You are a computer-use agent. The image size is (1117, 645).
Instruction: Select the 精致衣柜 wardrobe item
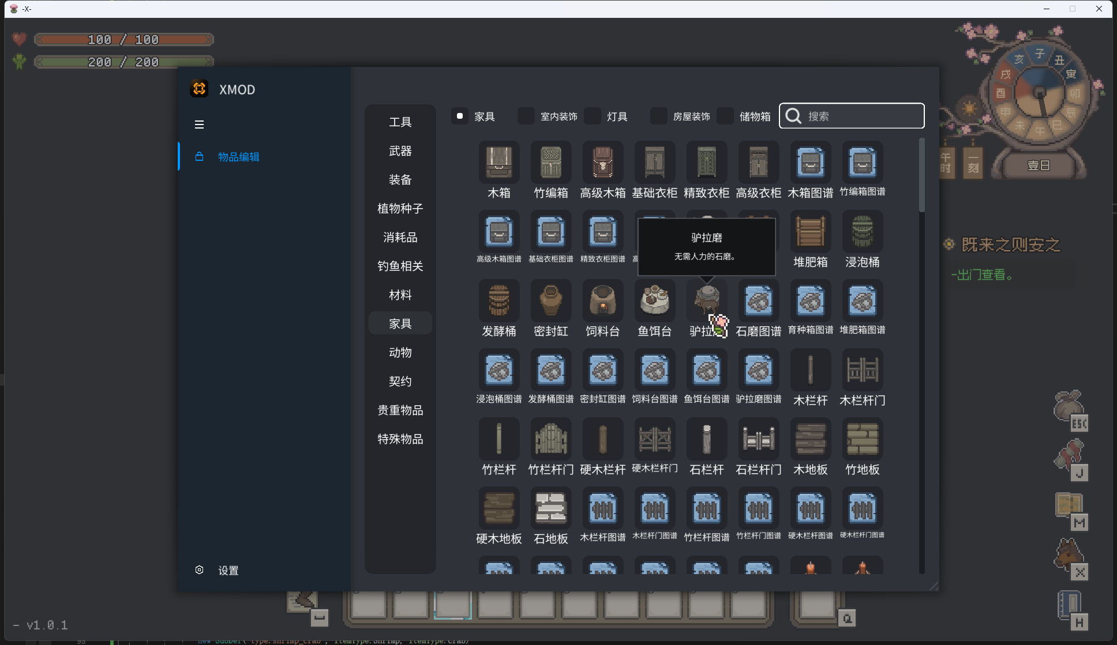click(x=706, y=162)
